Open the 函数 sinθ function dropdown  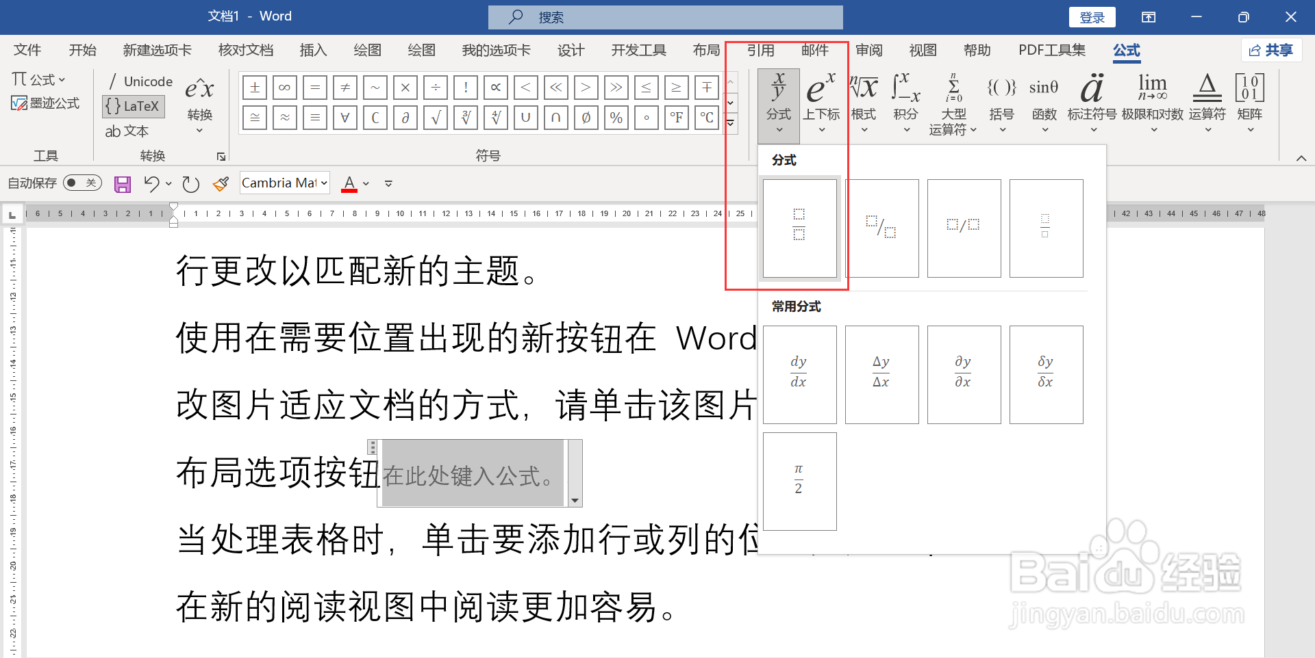point(1044,105)
